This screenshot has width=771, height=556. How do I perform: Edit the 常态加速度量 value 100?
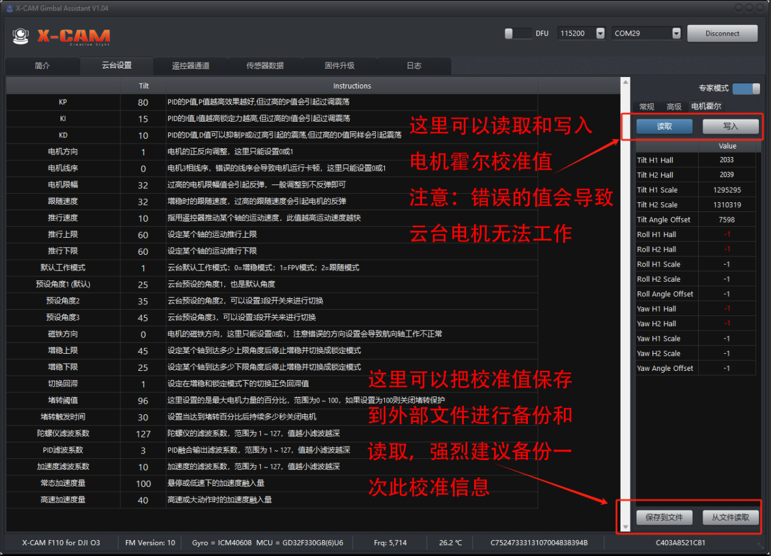(x=143, y=483)
